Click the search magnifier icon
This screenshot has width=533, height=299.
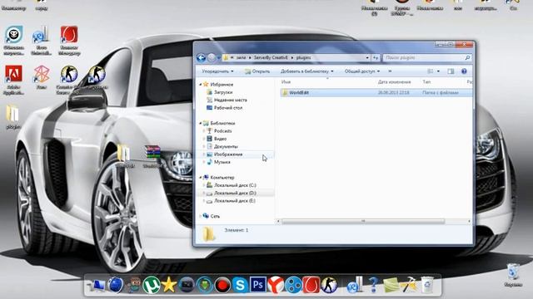click(x=468, y=57)
